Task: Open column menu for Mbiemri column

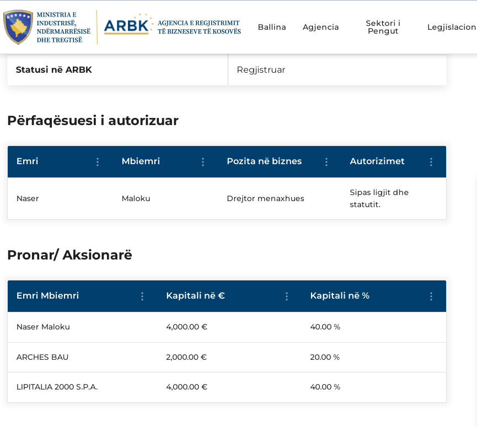Action: [x=203, y=162]
